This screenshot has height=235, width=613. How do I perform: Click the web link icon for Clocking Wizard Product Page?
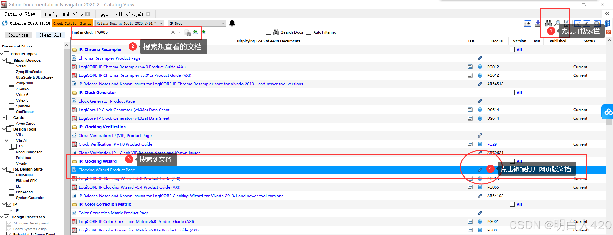(480, 170)
